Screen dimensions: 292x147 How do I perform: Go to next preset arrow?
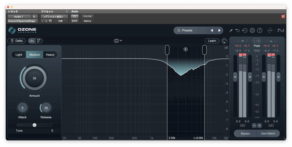[219, 30]
